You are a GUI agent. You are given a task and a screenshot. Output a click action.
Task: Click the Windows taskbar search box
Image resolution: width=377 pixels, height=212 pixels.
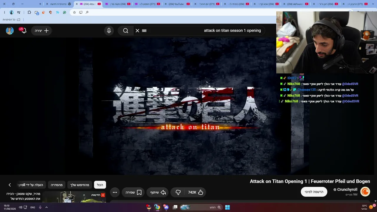pos(201,207)
